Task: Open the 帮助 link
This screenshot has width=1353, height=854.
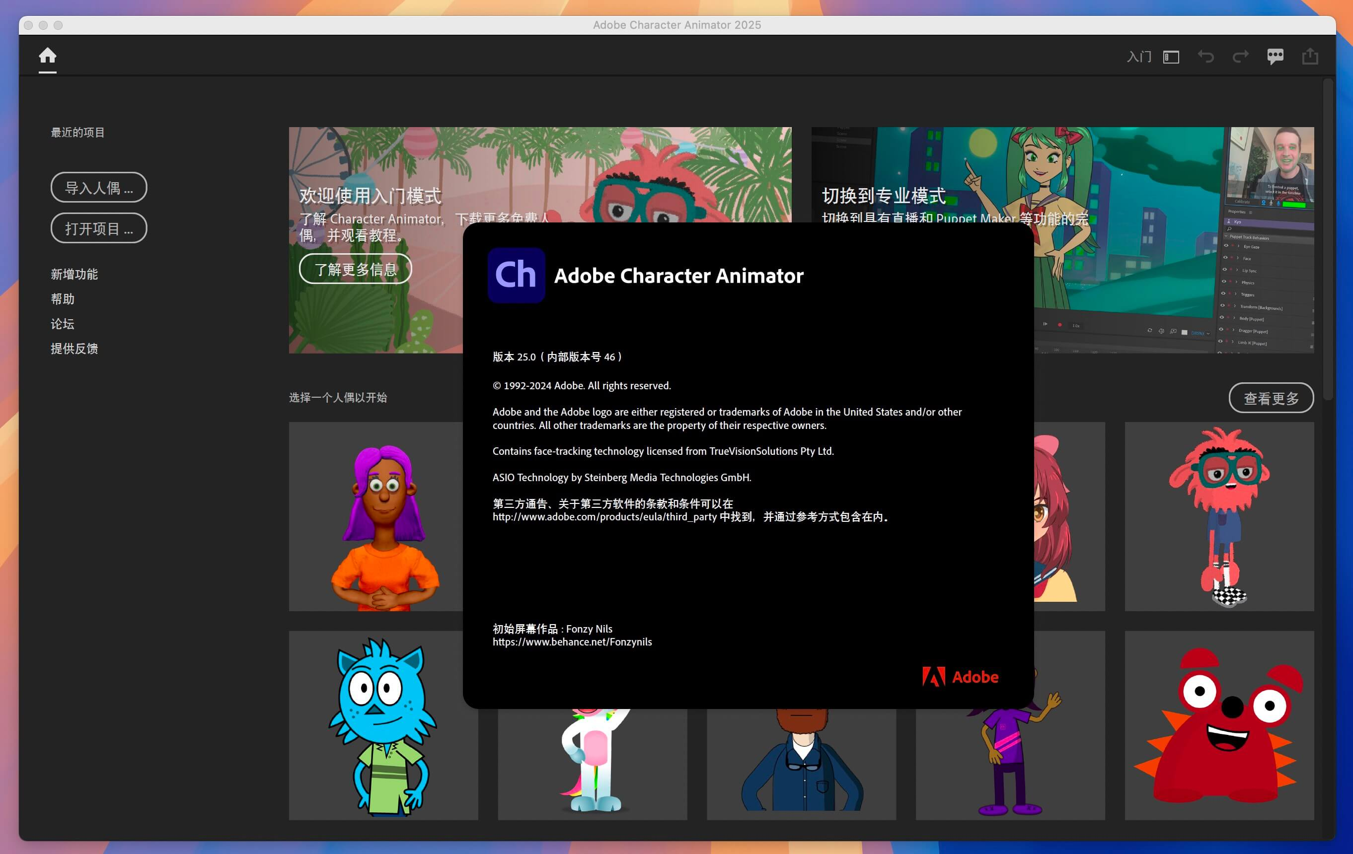Action: pos(63,299)
